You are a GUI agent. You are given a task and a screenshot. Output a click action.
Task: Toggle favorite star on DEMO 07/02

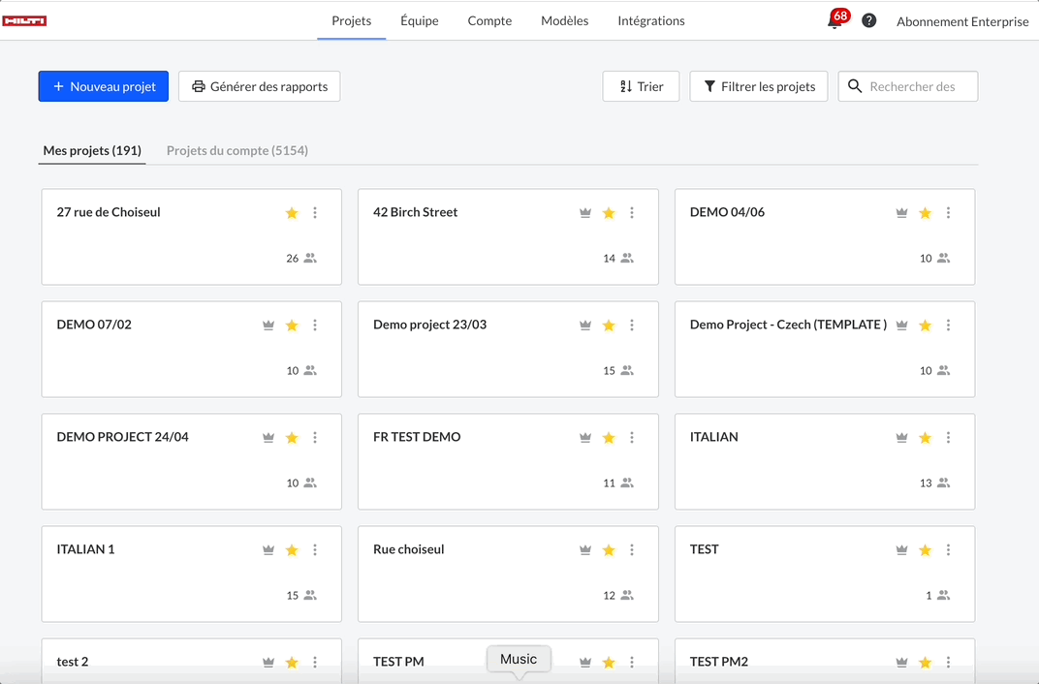click(292, 326)
